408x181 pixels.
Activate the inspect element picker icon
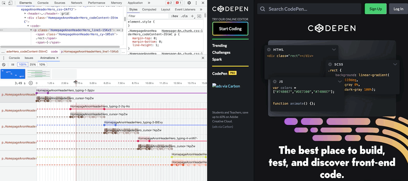tap(4, 3)
